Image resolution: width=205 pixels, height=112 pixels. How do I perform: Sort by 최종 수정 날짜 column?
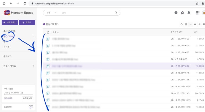(176, 32)
